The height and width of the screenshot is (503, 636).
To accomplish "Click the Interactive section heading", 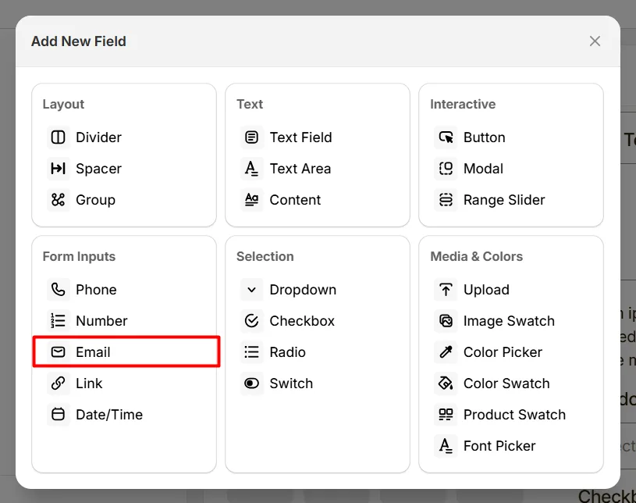I will pyautogui.click(x=463, y=105).
